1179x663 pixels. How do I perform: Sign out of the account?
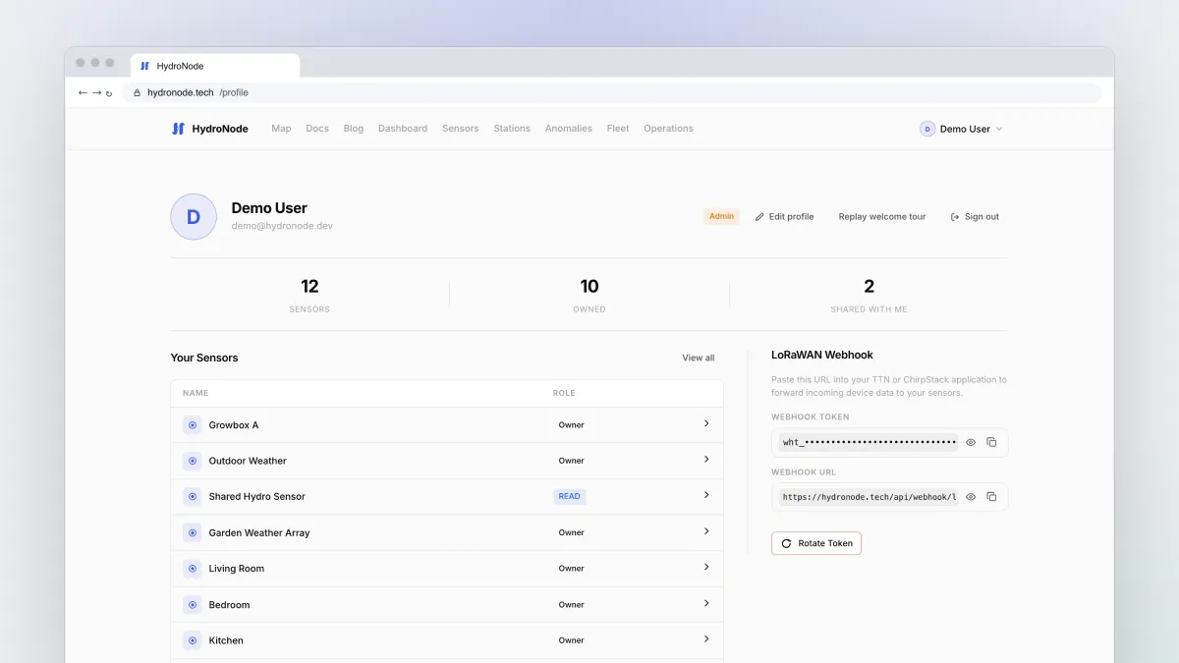(x=975, y=217)
